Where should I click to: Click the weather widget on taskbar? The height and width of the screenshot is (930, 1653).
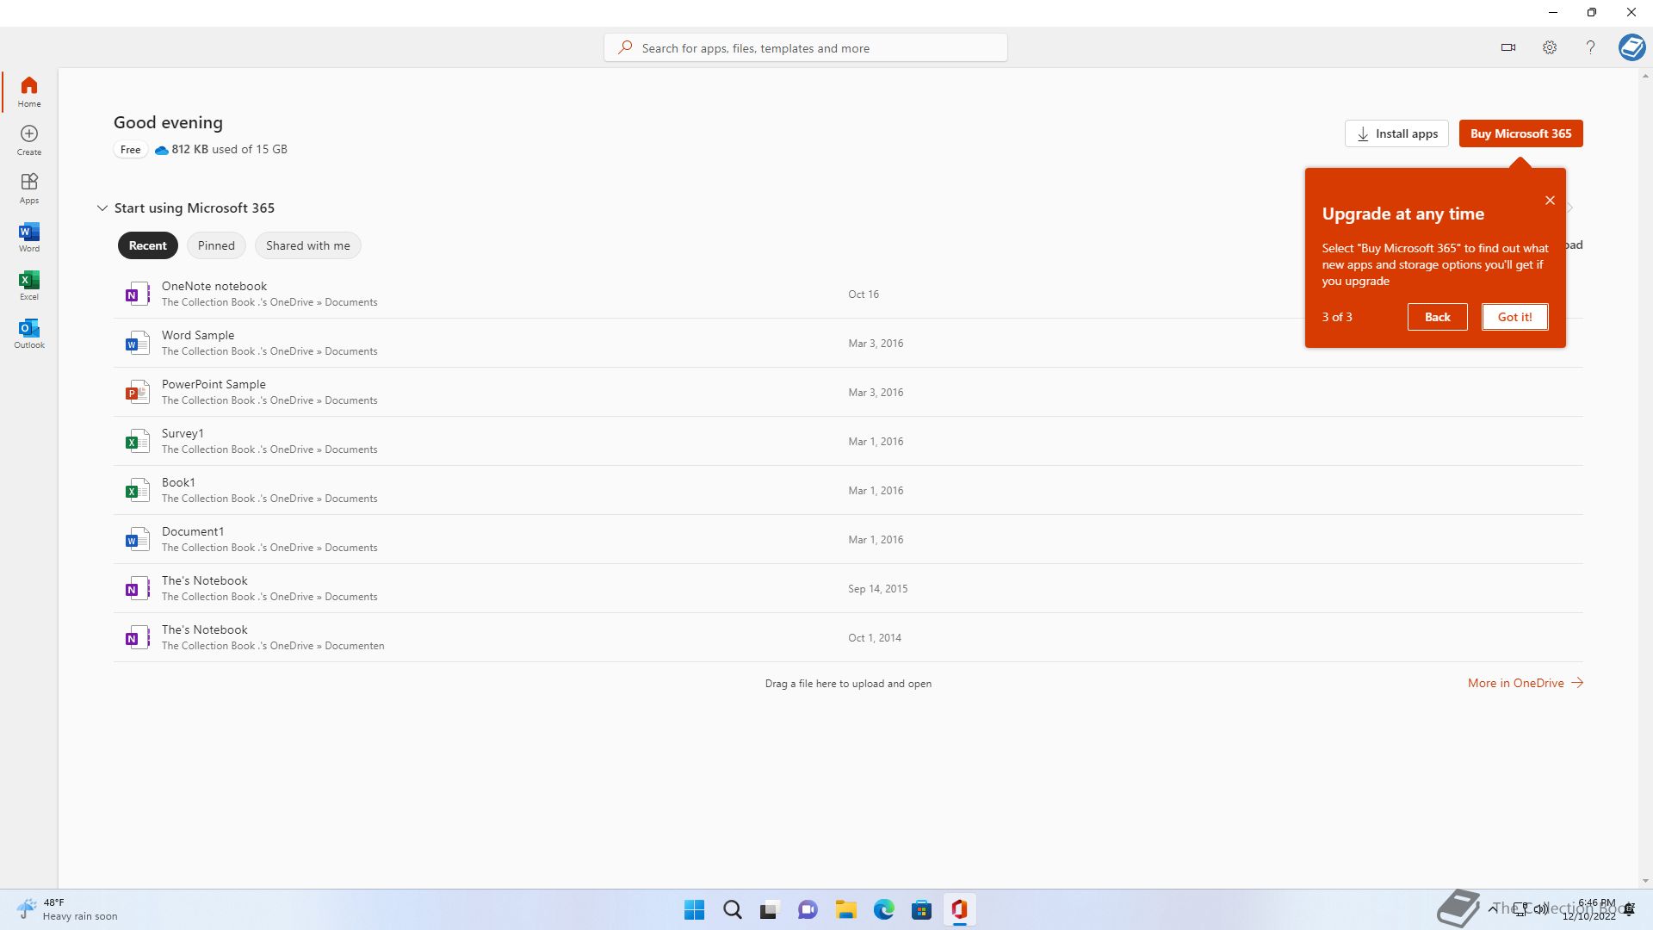(x=67, y=909)
